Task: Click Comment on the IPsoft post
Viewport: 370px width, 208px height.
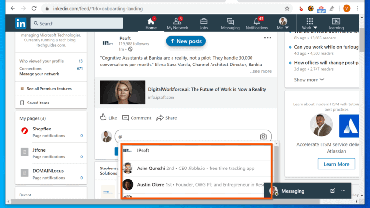Action: click(137, 117)
